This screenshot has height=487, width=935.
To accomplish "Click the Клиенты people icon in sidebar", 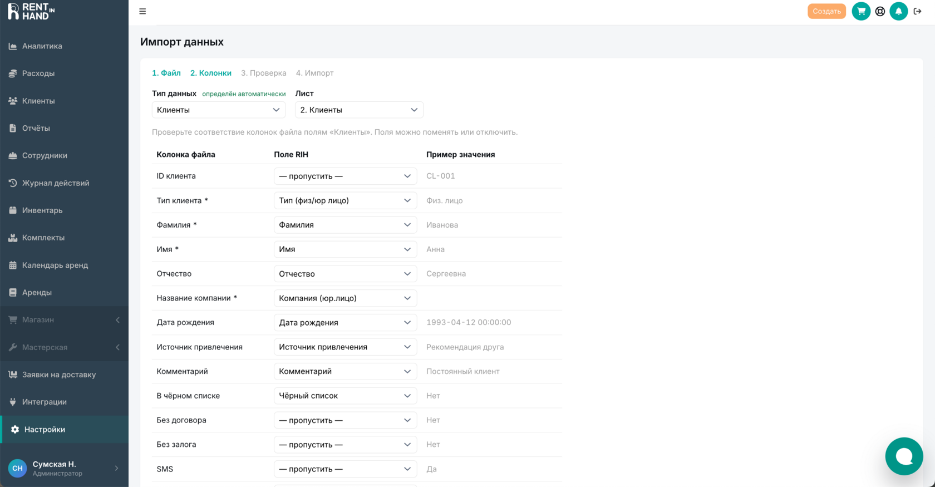I will [13, 101].
